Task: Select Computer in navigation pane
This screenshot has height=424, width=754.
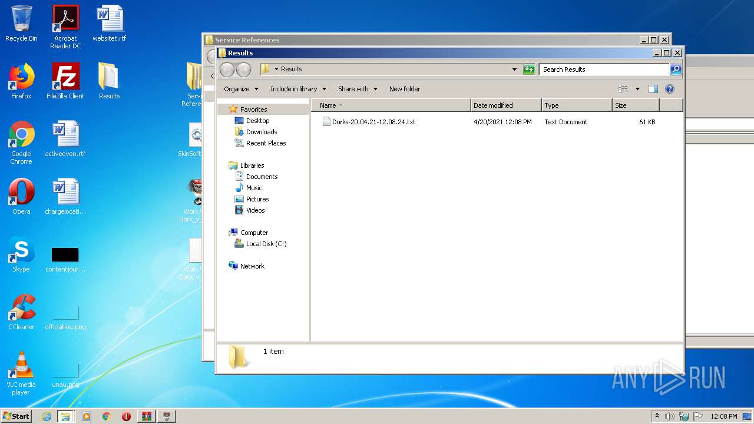Action: point(254,233)
